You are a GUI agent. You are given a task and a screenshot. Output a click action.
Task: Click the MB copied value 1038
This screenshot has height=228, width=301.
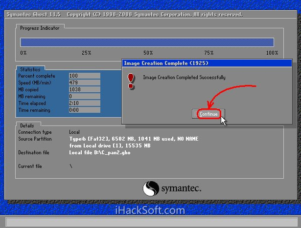point(75,90)
